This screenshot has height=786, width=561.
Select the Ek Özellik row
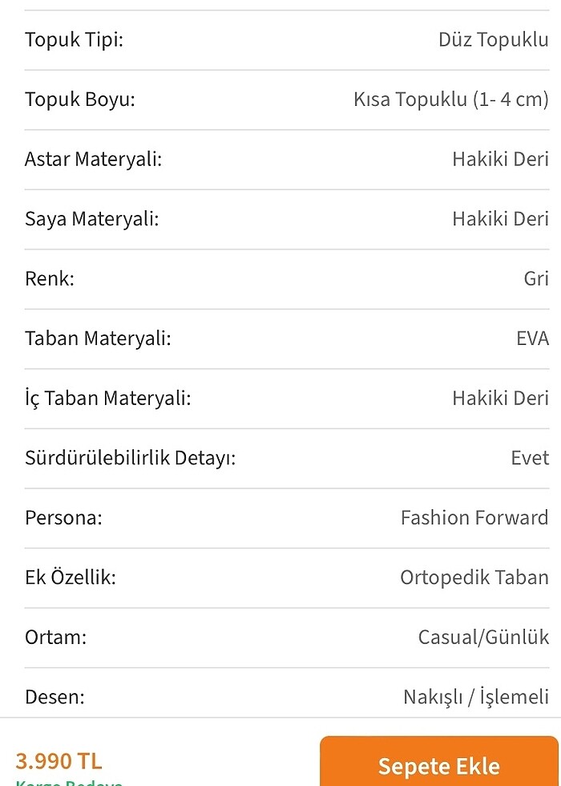(72, 577)
